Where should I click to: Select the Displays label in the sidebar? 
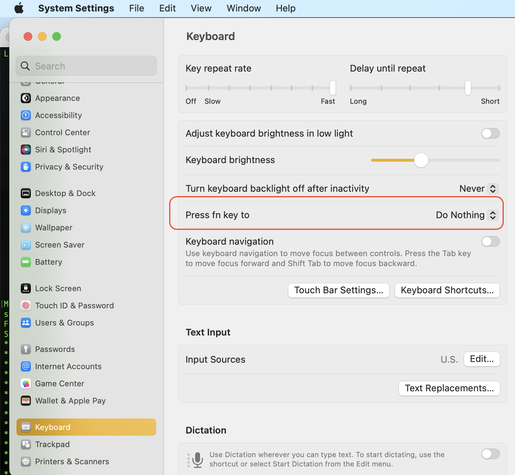click(x=50, y=210)
